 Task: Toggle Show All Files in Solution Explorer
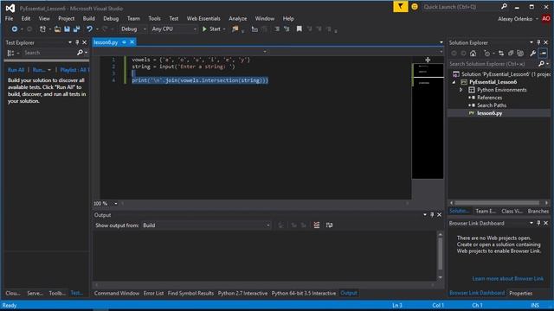coord(520,54)
